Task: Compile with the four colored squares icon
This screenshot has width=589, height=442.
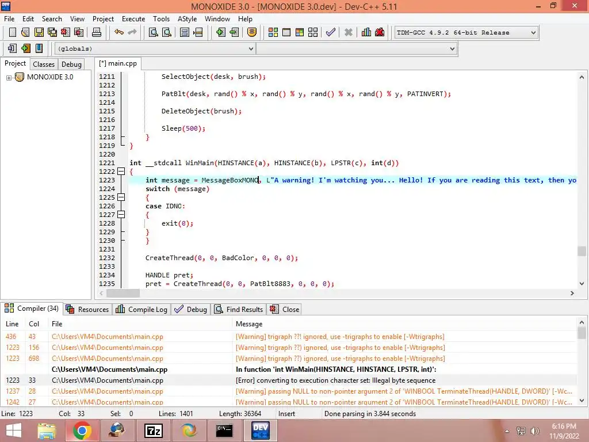Action: click(x=273, y=32)
